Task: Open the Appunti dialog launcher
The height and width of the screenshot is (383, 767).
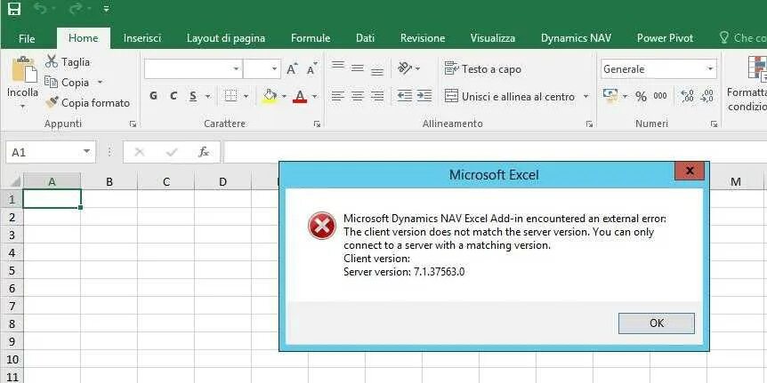Action: [x=133, y=124]
